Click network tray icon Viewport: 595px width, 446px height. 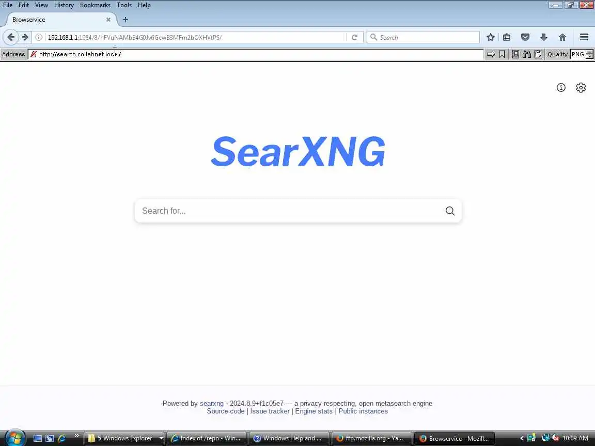point(545,438)
